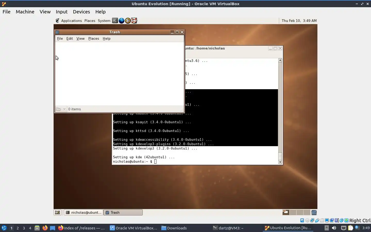
Task: Click the host clipboard tray icon
Action: [350, 228]
